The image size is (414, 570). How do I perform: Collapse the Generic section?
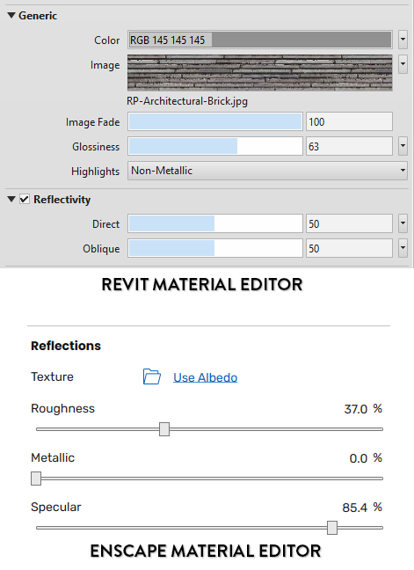point(11,15)
